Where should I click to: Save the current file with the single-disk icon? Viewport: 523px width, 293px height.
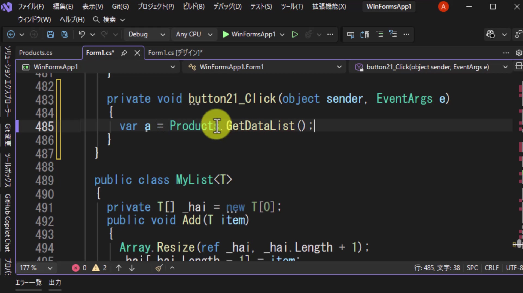pyautogui.click(x=50, y=34)
